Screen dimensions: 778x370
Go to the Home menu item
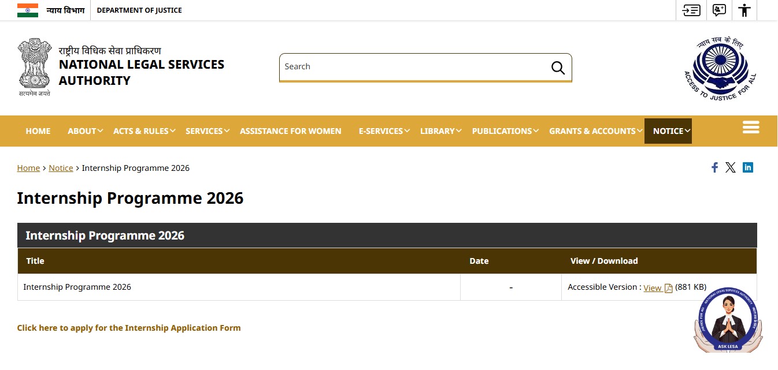tap(38, 131)
